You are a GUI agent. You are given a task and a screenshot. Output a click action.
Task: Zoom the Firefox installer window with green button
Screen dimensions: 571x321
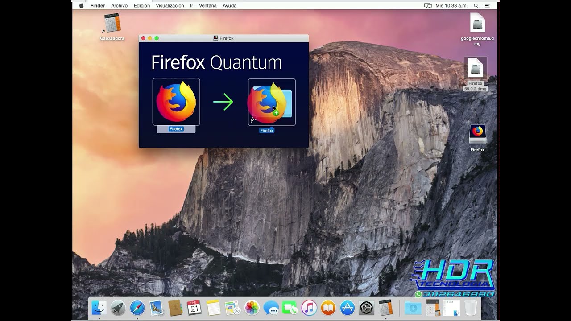pos(157,38)
